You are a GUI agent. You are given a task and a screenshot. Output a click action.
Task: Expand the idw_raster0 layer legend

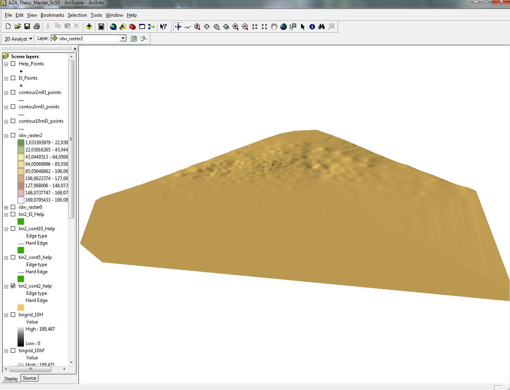point(6,208)
